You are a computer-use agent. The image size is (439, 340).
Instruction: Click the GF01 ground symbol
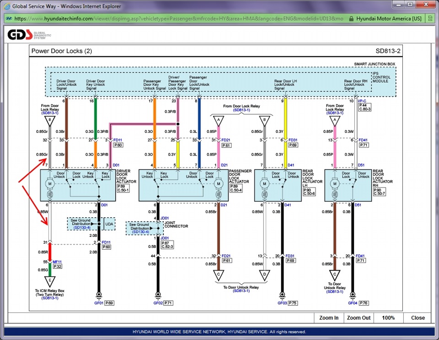99,295
